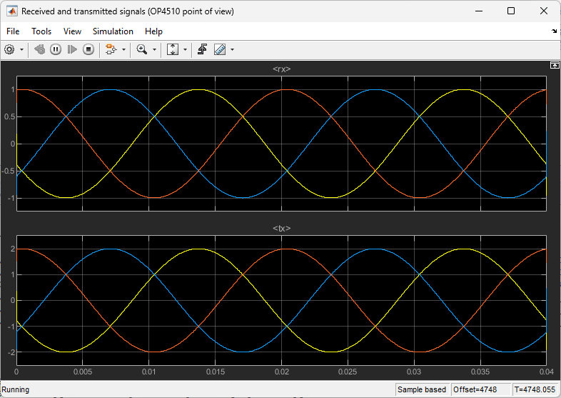
Task: Click the Step Forward button
Action: tap(71, 49)
